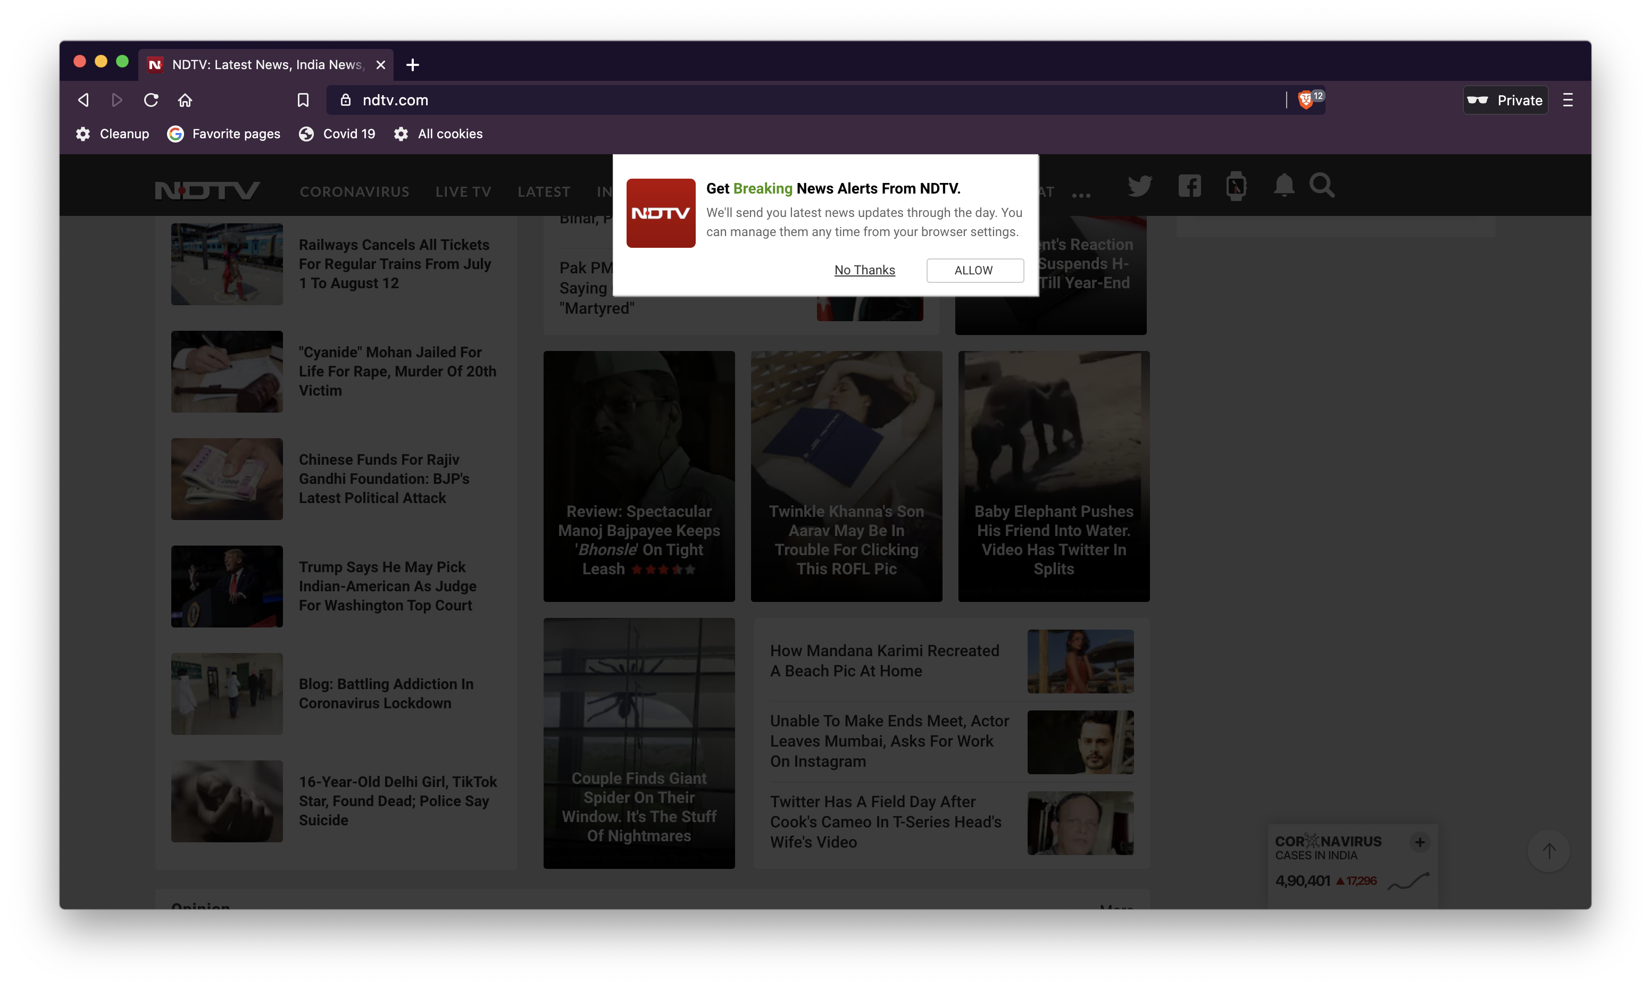Click the smartwatch apps icon in header
Screen dimensions: 1651x988
coord(1236,186)
